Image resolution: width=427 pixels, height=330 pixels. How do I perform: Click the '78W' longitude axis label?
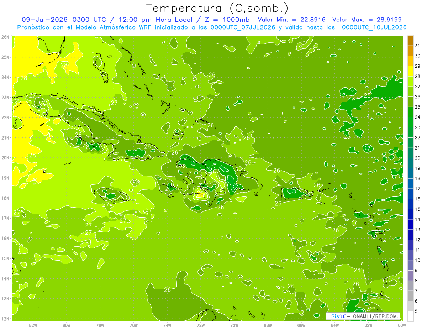[x=100, y=325]
